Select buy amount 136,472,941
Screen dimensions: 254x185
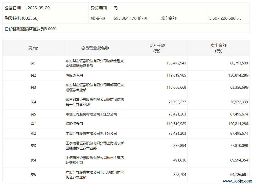point(176,63)
